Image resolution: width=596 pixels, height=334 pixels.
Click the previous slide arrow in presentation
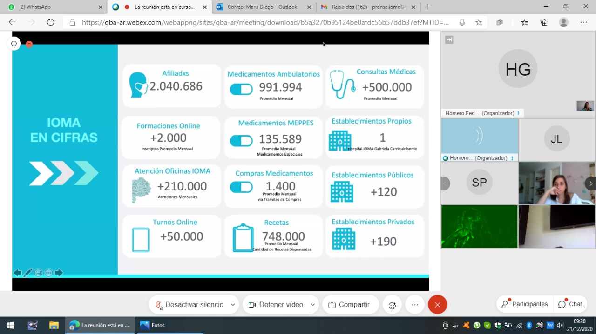[18, 273]
